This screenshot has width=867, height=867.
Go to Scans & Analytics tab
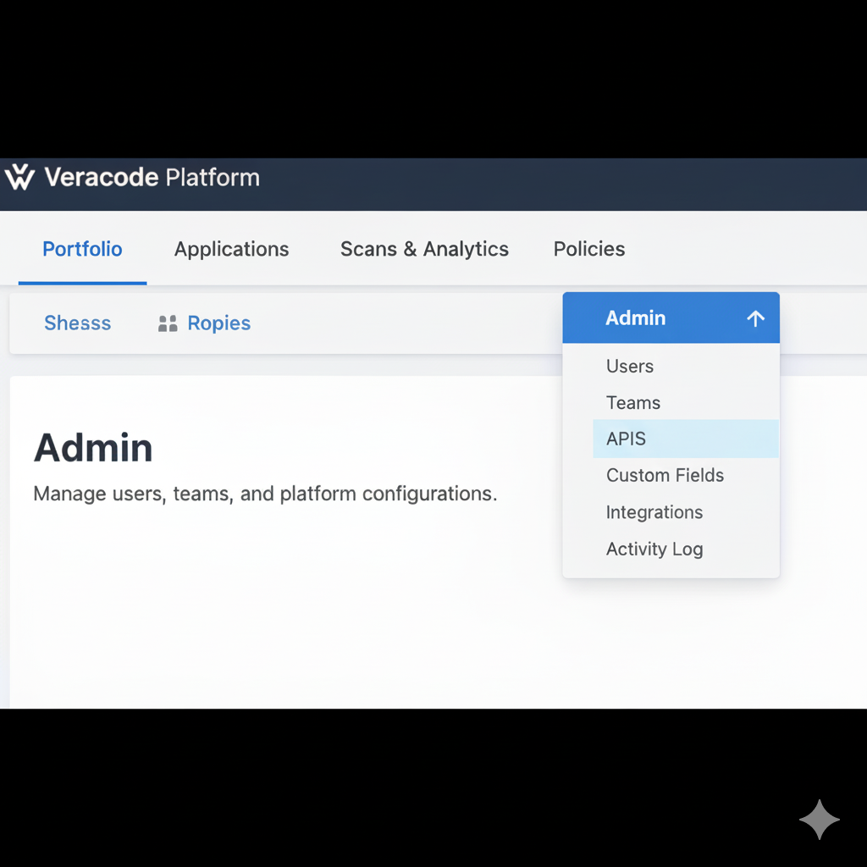(424, 249)
